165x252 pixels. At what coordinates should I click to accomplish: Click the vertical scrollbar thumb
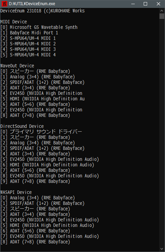coord(162,16)
